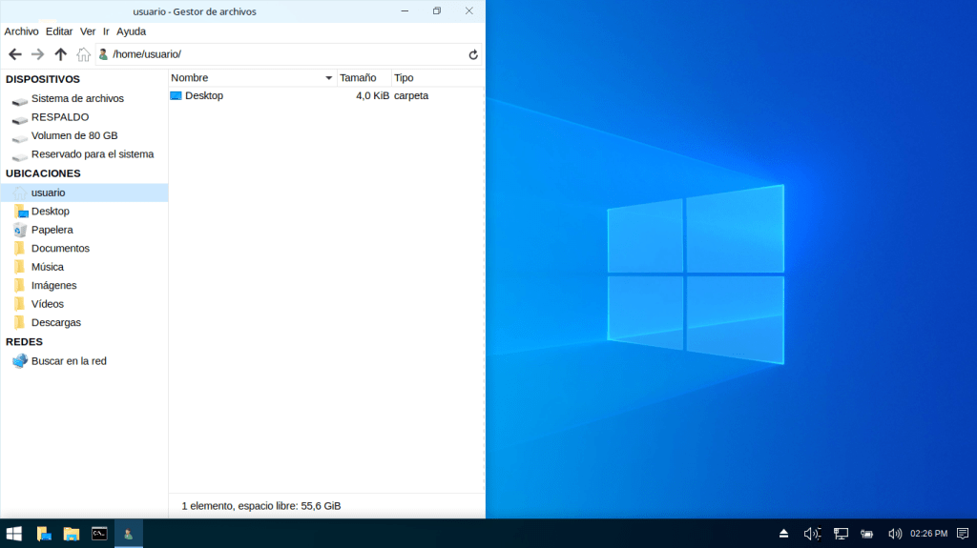977x548 pixels.
Task: Select RESPALDO drive in the sidebar
Action: [59, 117]
